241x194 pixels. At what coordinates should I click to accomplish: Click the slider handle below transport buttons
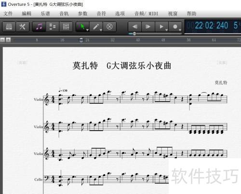click(x=134, y=34)
